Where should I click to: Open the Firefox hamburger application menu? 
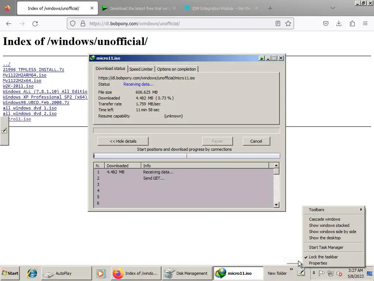click(x=365, y=23)
